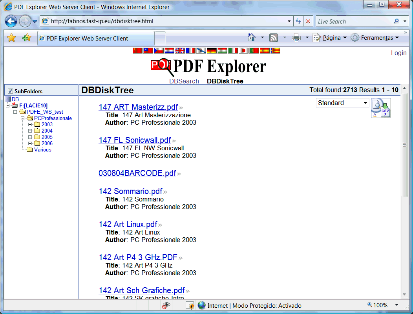The height and width of the screenshot is (314, 413).
Task: Open the Ferramentas menu
Action: pyautogui.click(x=375, y=38)
